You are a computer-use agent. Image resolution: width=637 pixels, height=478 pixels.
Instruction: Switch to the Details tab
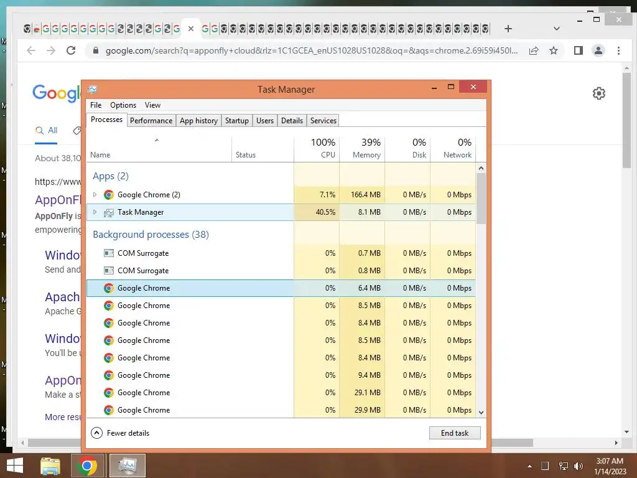292,121
